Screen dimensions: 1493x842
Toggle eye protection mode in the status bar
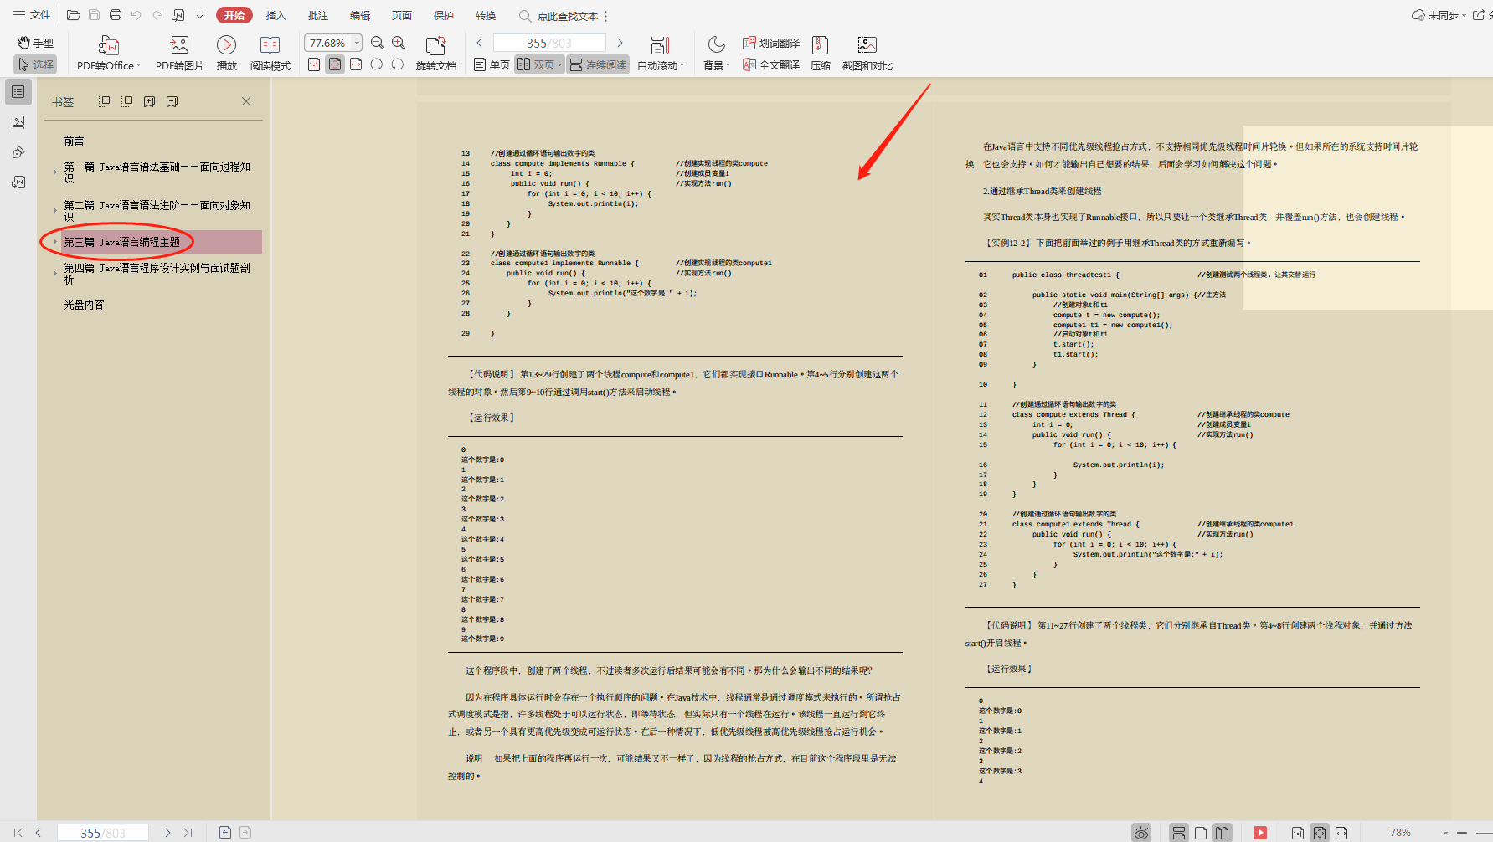click(1140, 833)
